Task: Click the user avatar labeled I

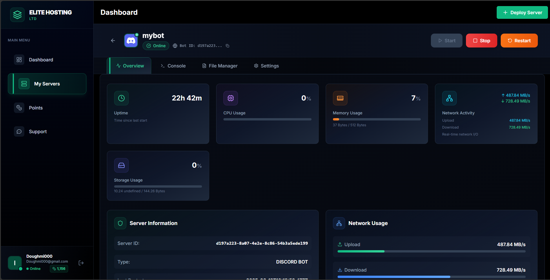Action: pos(15,263)
